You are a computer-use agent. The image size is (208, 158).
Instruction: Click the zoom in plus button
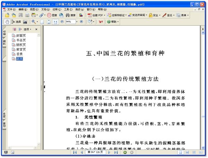(x=81, y=21)
